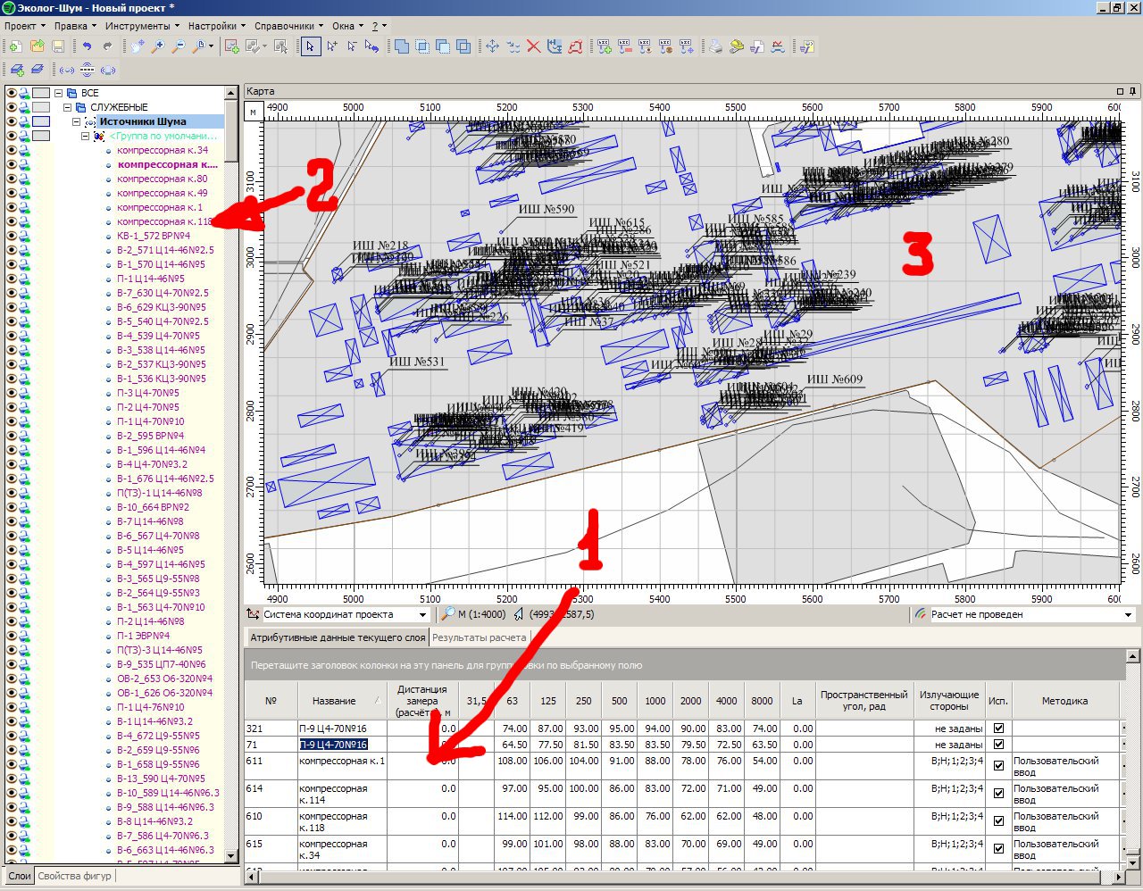
Task: Switch to the Результаты расчета tab
Action: point(479,637)
